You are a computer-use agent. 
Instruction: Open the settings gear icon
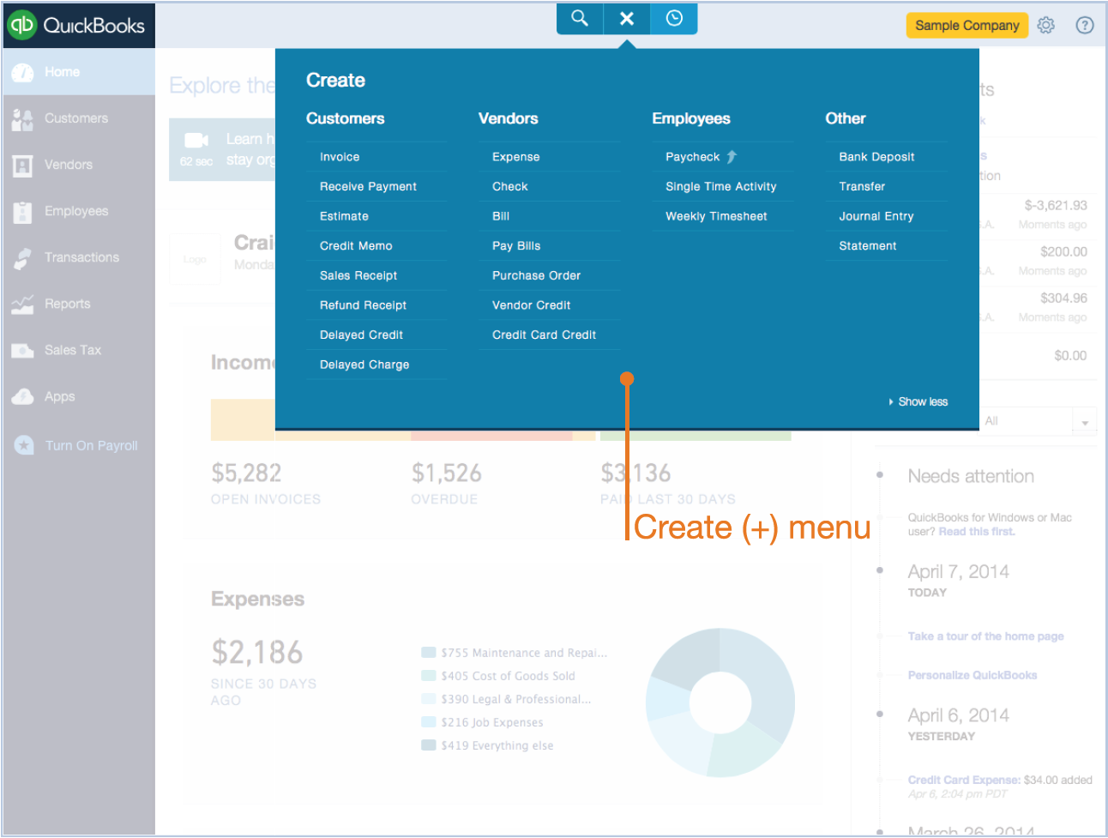(x=1045, y=25)
